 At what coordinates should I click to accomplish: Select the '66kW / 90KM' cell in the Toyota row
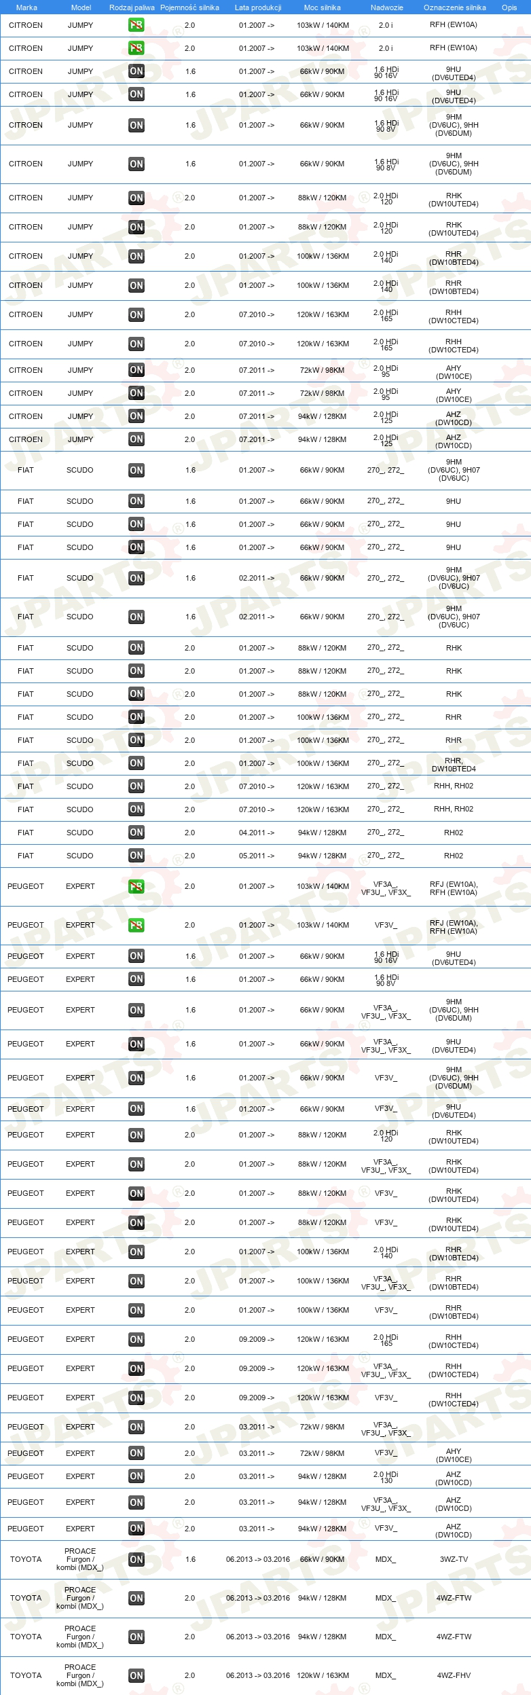coord(322,1559)
